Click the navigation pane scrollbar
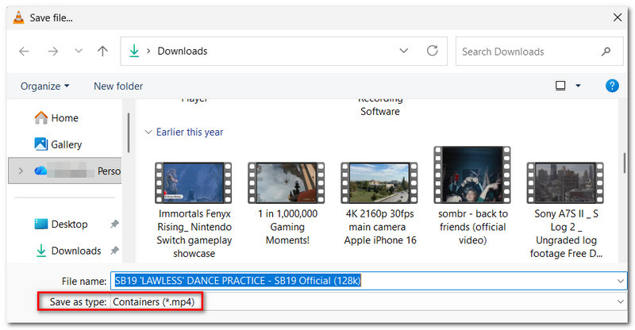This screenshot has width=635, height=330. [129, 132]
